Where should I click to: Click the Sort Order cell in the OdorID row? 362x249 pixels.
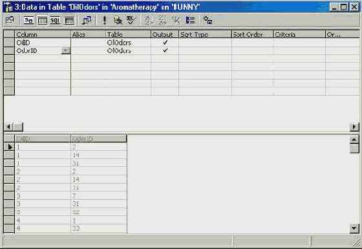(x=253, y=50)
